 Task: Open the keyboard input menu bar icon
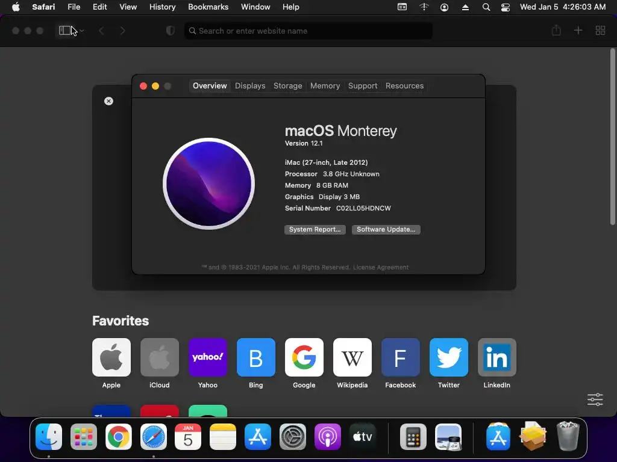[x=402, y=7]
